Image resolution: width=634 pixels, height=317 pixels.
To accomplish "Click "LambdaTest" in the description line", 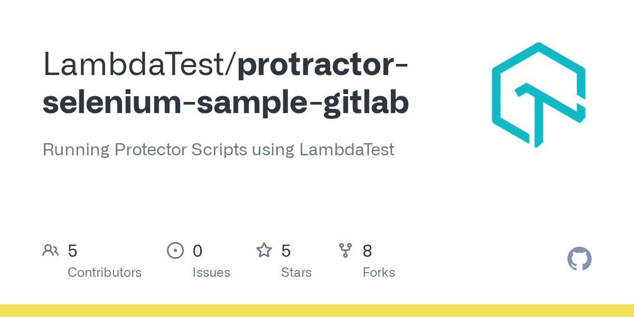I will pyautogui.click(x=347, y=150).
